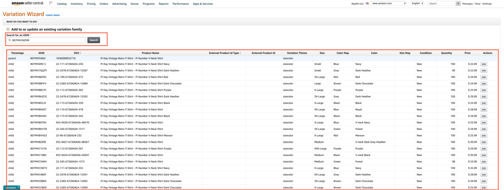Click the Product Name column header
Viewport: 504px width, 190px height.
[151, 53]
